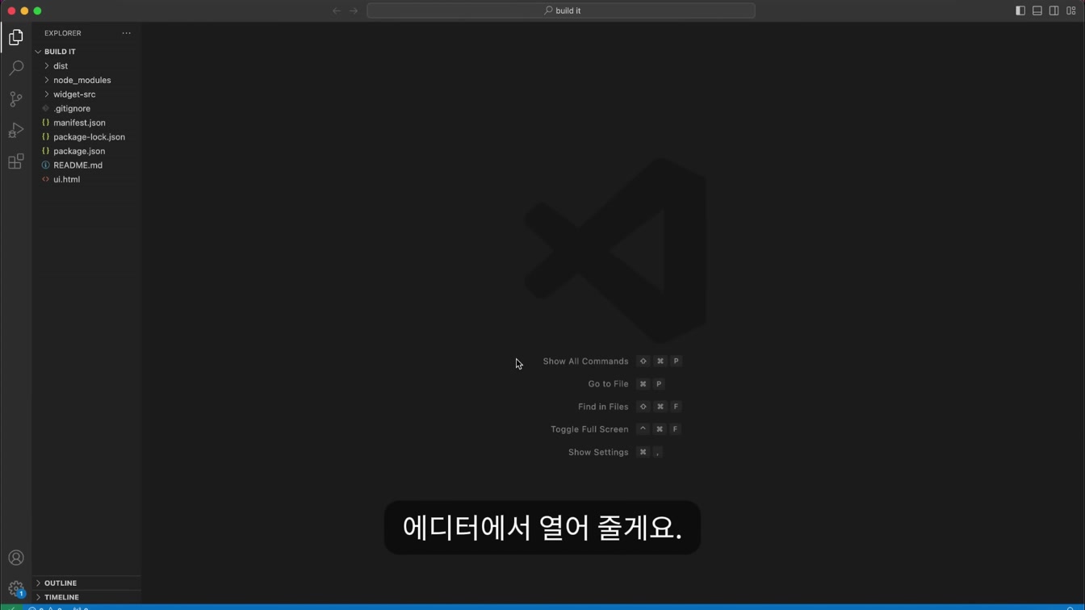Open Explorer views and more actions menu
The image size is (1085, 610).
click(x=127, y=33)
